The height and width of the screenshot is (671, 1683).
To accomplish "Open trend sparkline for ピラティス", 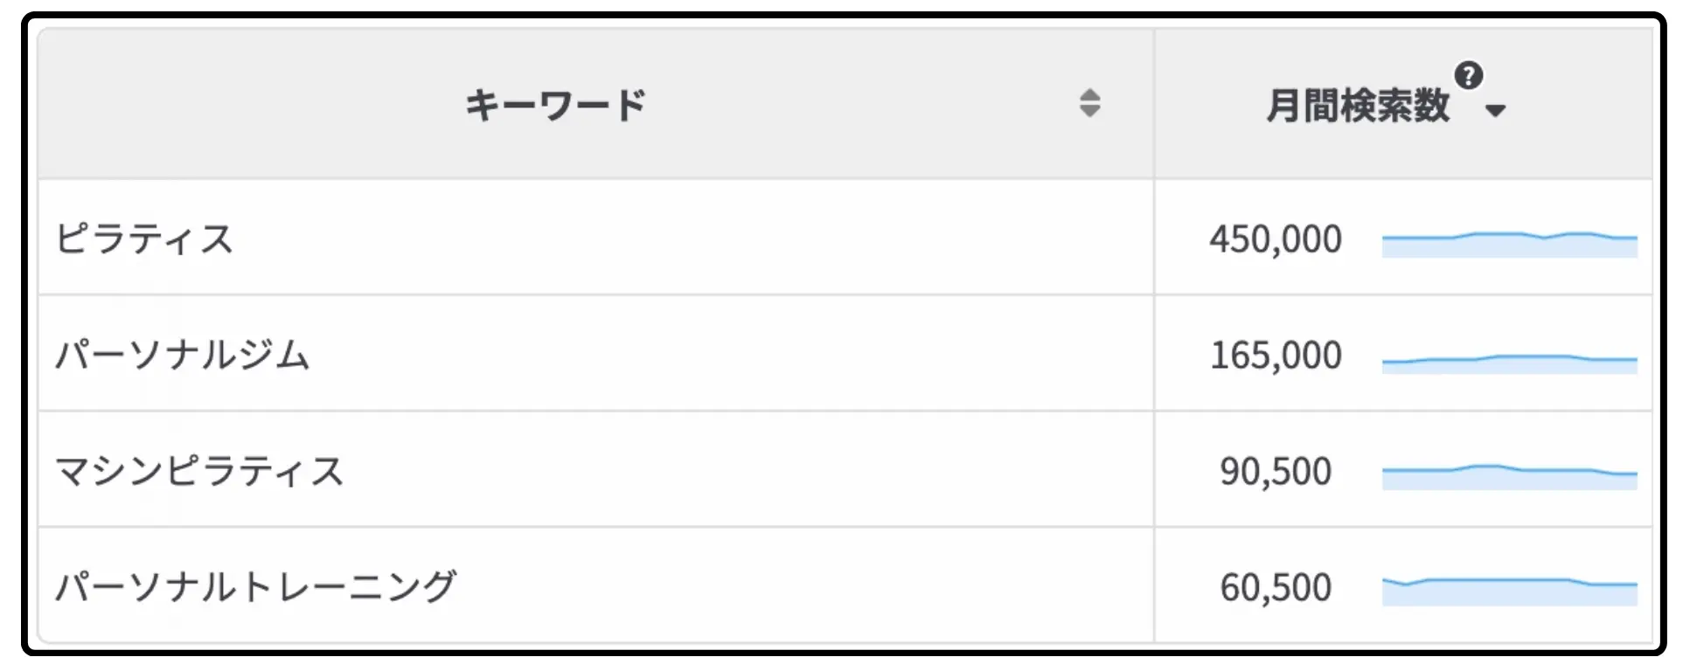I will pyautogui.click(x=1509, y=245).
